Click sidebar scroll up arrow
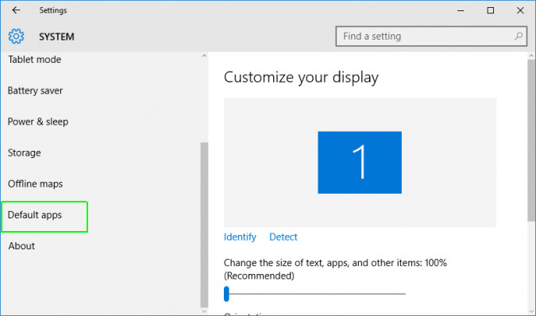This screenshot has width=536, height=316. coord(204,56)
